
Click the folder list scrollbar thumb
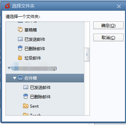coord(87,54)
